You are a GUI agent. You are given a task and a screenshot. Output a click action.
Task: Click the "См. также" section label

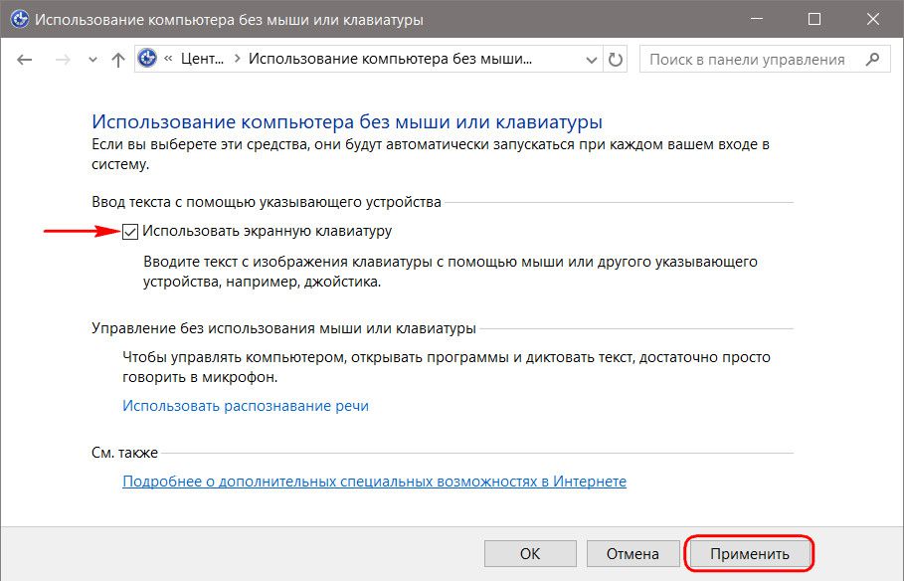[124, 453]
